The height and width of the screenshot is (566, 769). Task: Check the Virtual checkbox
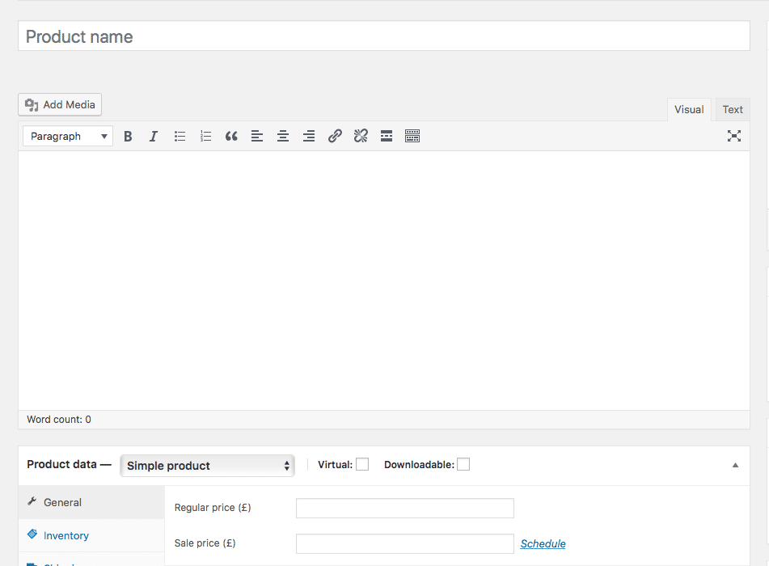pyautogui.click(x=362, y=464)
